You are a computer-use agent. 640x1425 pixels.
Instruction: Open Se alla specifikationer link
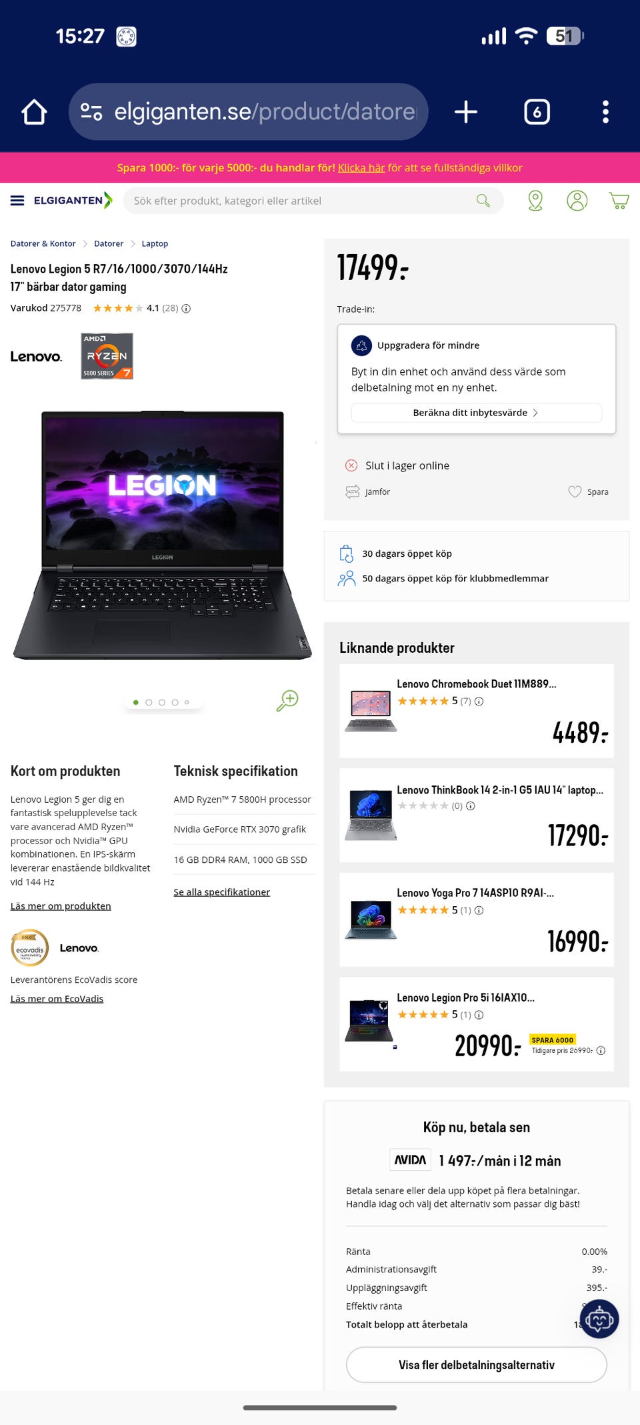(x=222, y=892)
